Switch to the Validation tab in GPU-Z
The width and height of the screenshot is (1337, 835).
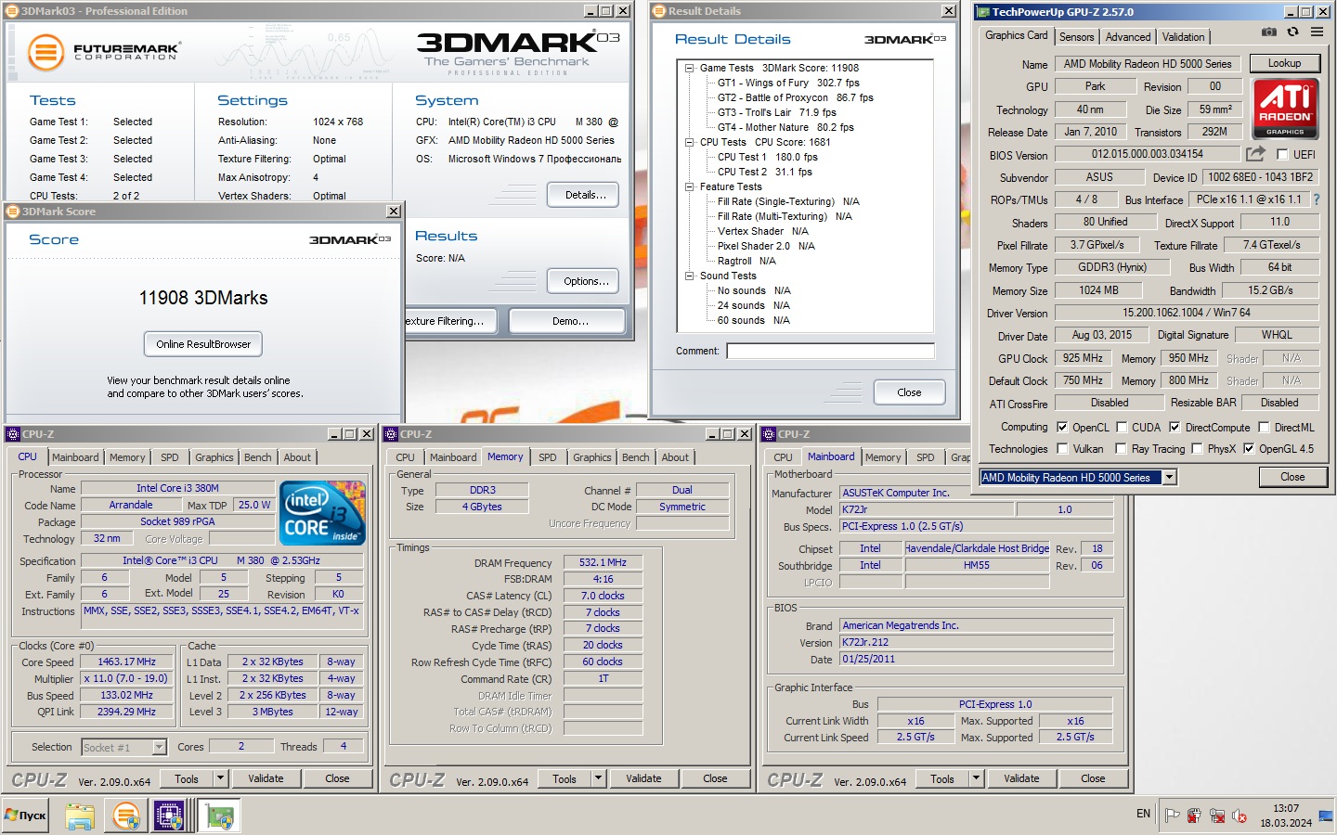(1184, 37)
